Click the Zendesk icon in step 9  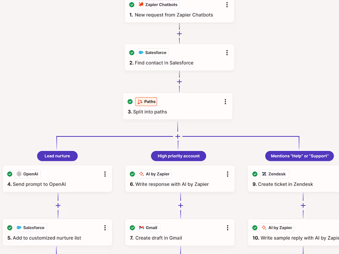point(264,174)
